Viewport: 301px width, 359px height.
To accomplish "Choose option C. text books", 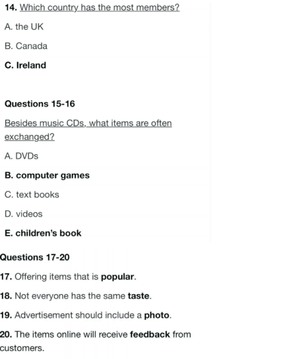I will point(32,195).
